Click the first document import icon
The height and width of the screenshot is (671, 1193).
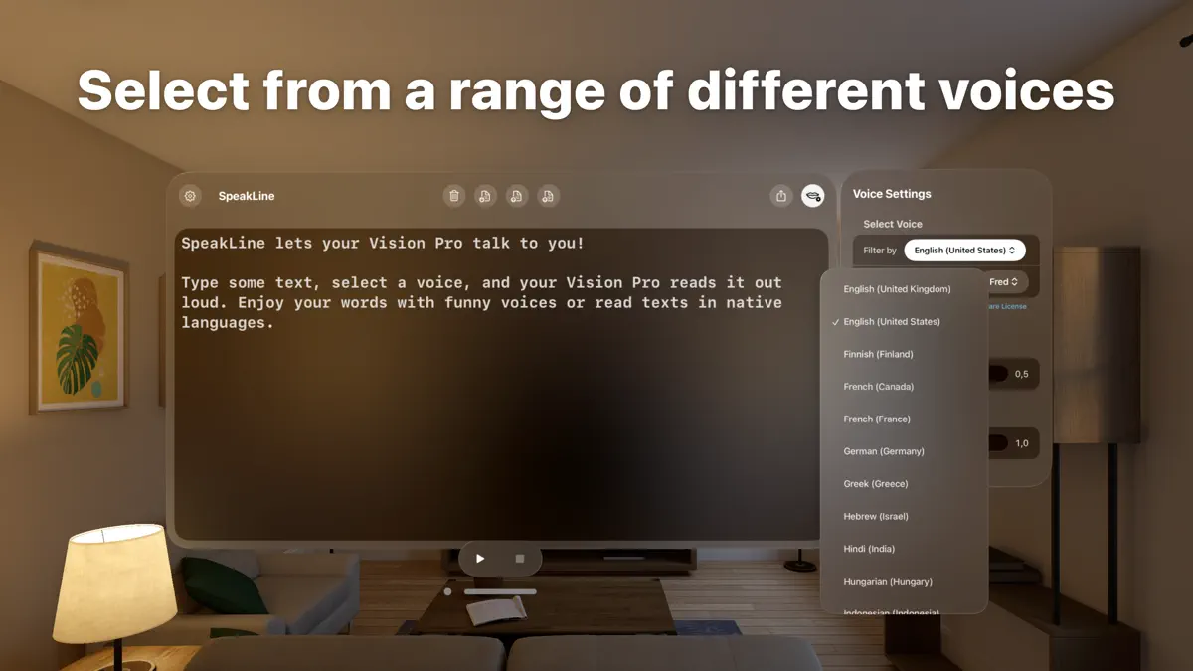tap(485, 196)
